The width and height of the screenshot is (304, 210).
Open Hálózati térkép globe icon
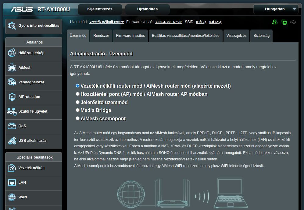[x=12, y=53]
